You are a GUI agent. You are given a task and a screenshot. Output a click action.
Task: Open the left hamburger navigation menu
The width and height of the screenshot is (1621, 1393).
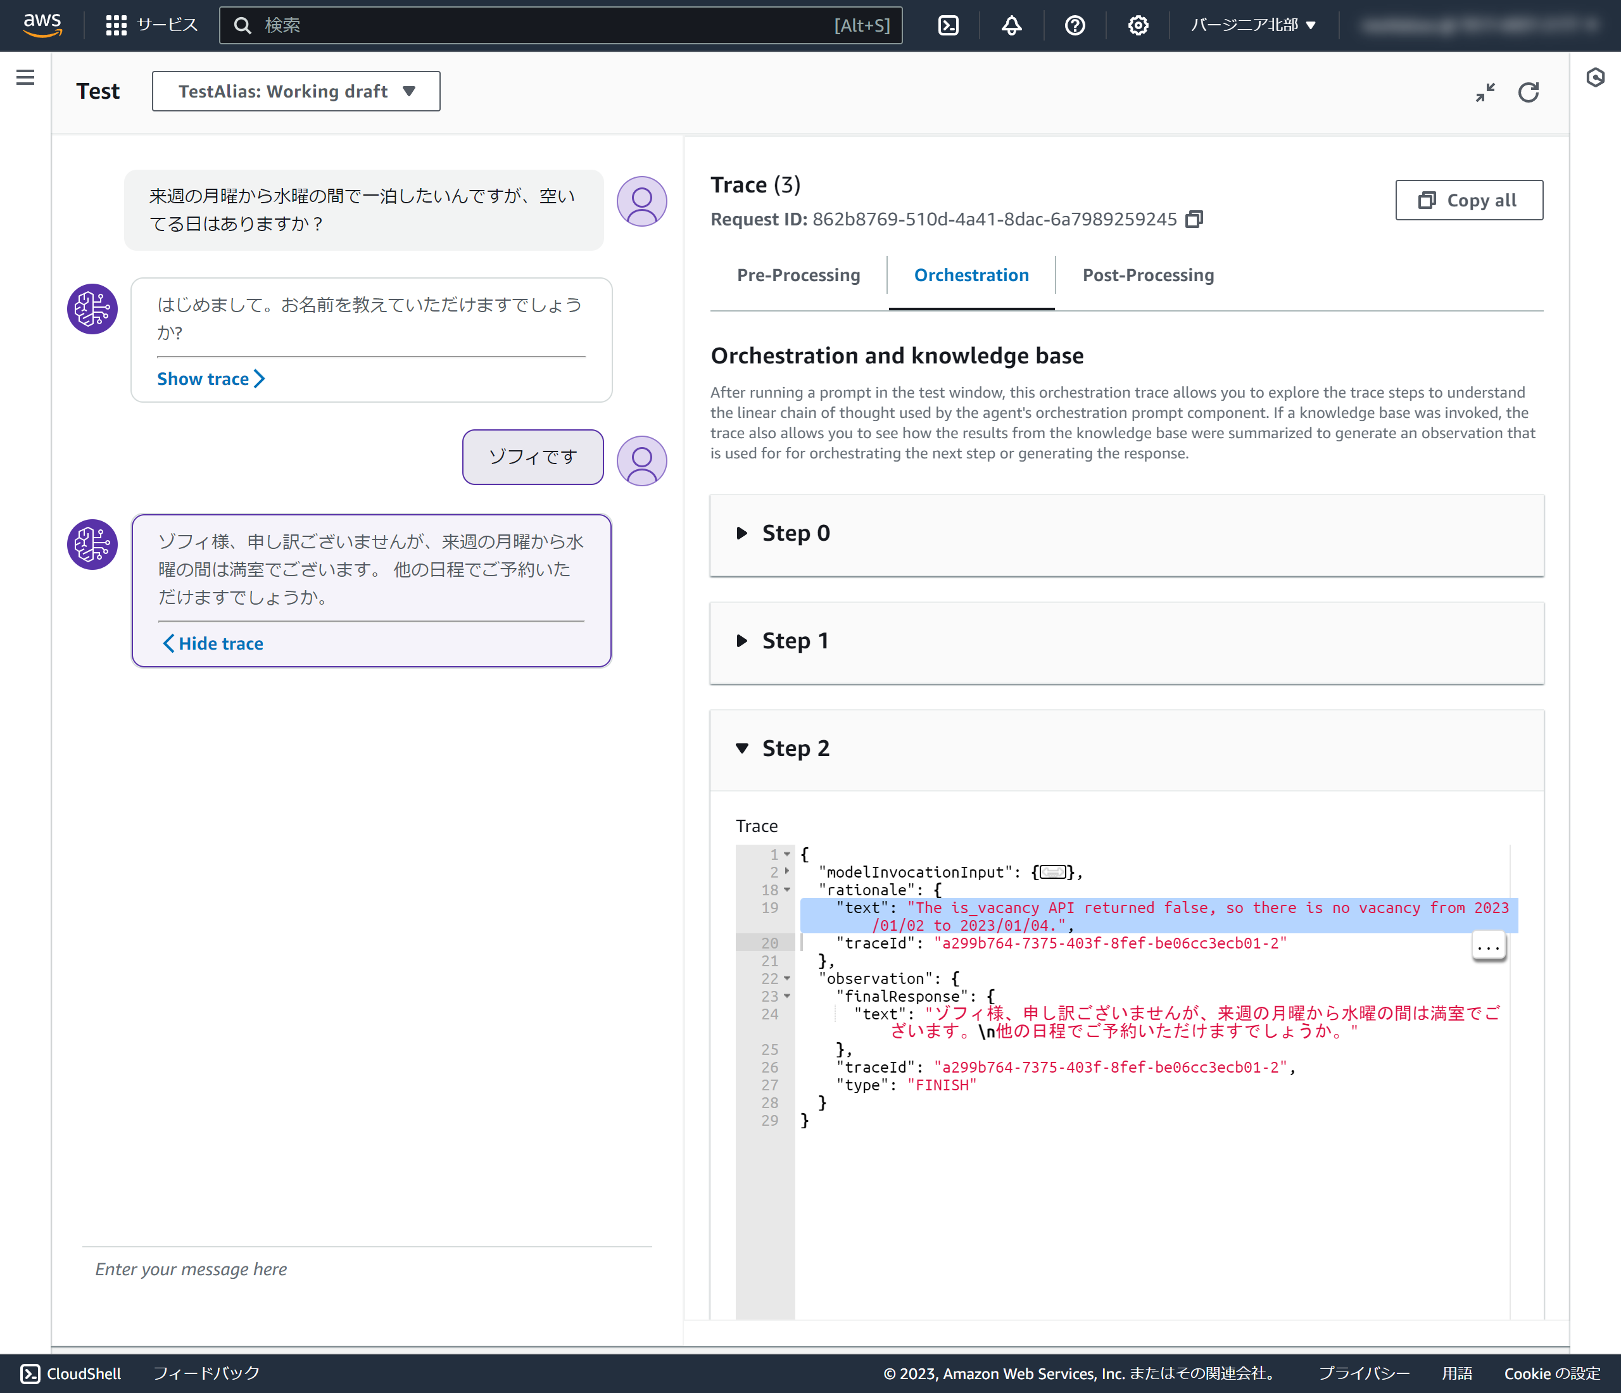(25, 77)
